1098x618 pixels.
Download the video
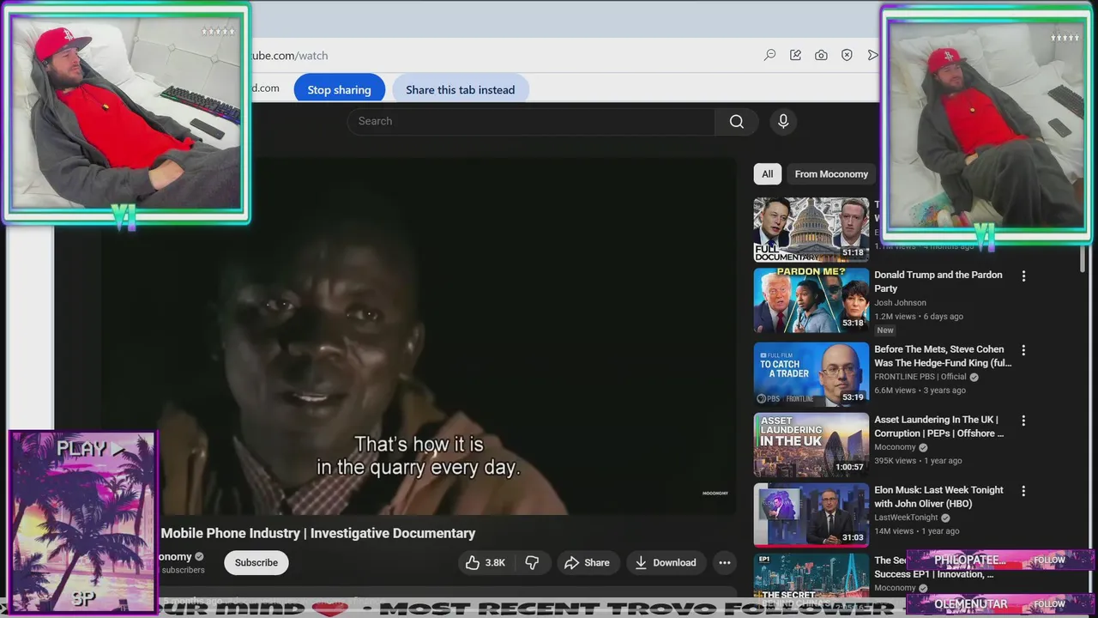(x=665, y=562)
